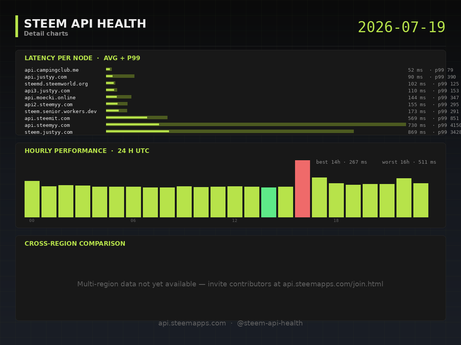The width and height of the screenshot is (461, 345).
Task: Select the api.moecki.online node label
Action: 50,98
